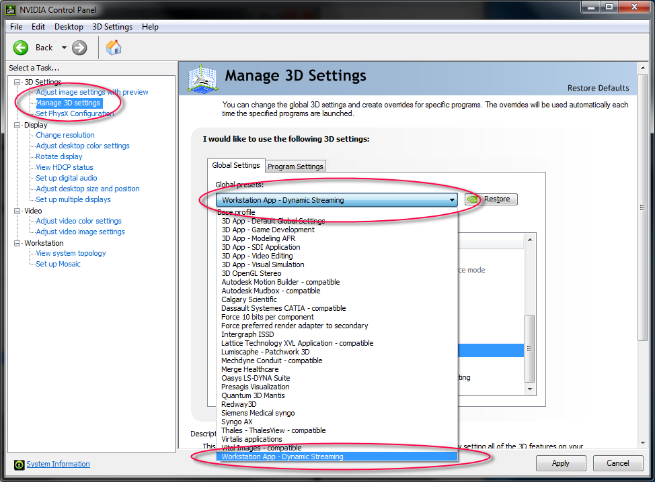
Task: Collapse the Workstation tree node
Action: click(x=17, y=243)
